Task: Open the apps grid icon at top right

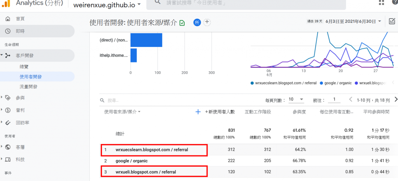Action: click(381, 2)
